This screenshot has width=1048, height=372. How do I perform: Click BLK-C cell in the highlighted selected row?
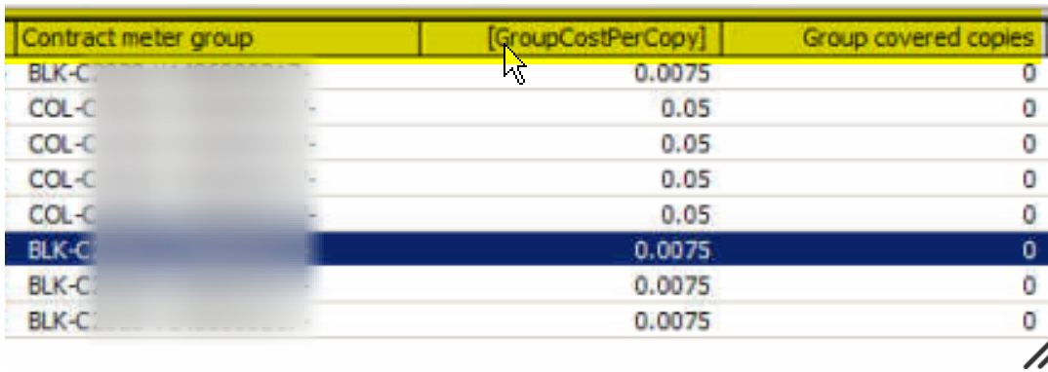(213, 250)
